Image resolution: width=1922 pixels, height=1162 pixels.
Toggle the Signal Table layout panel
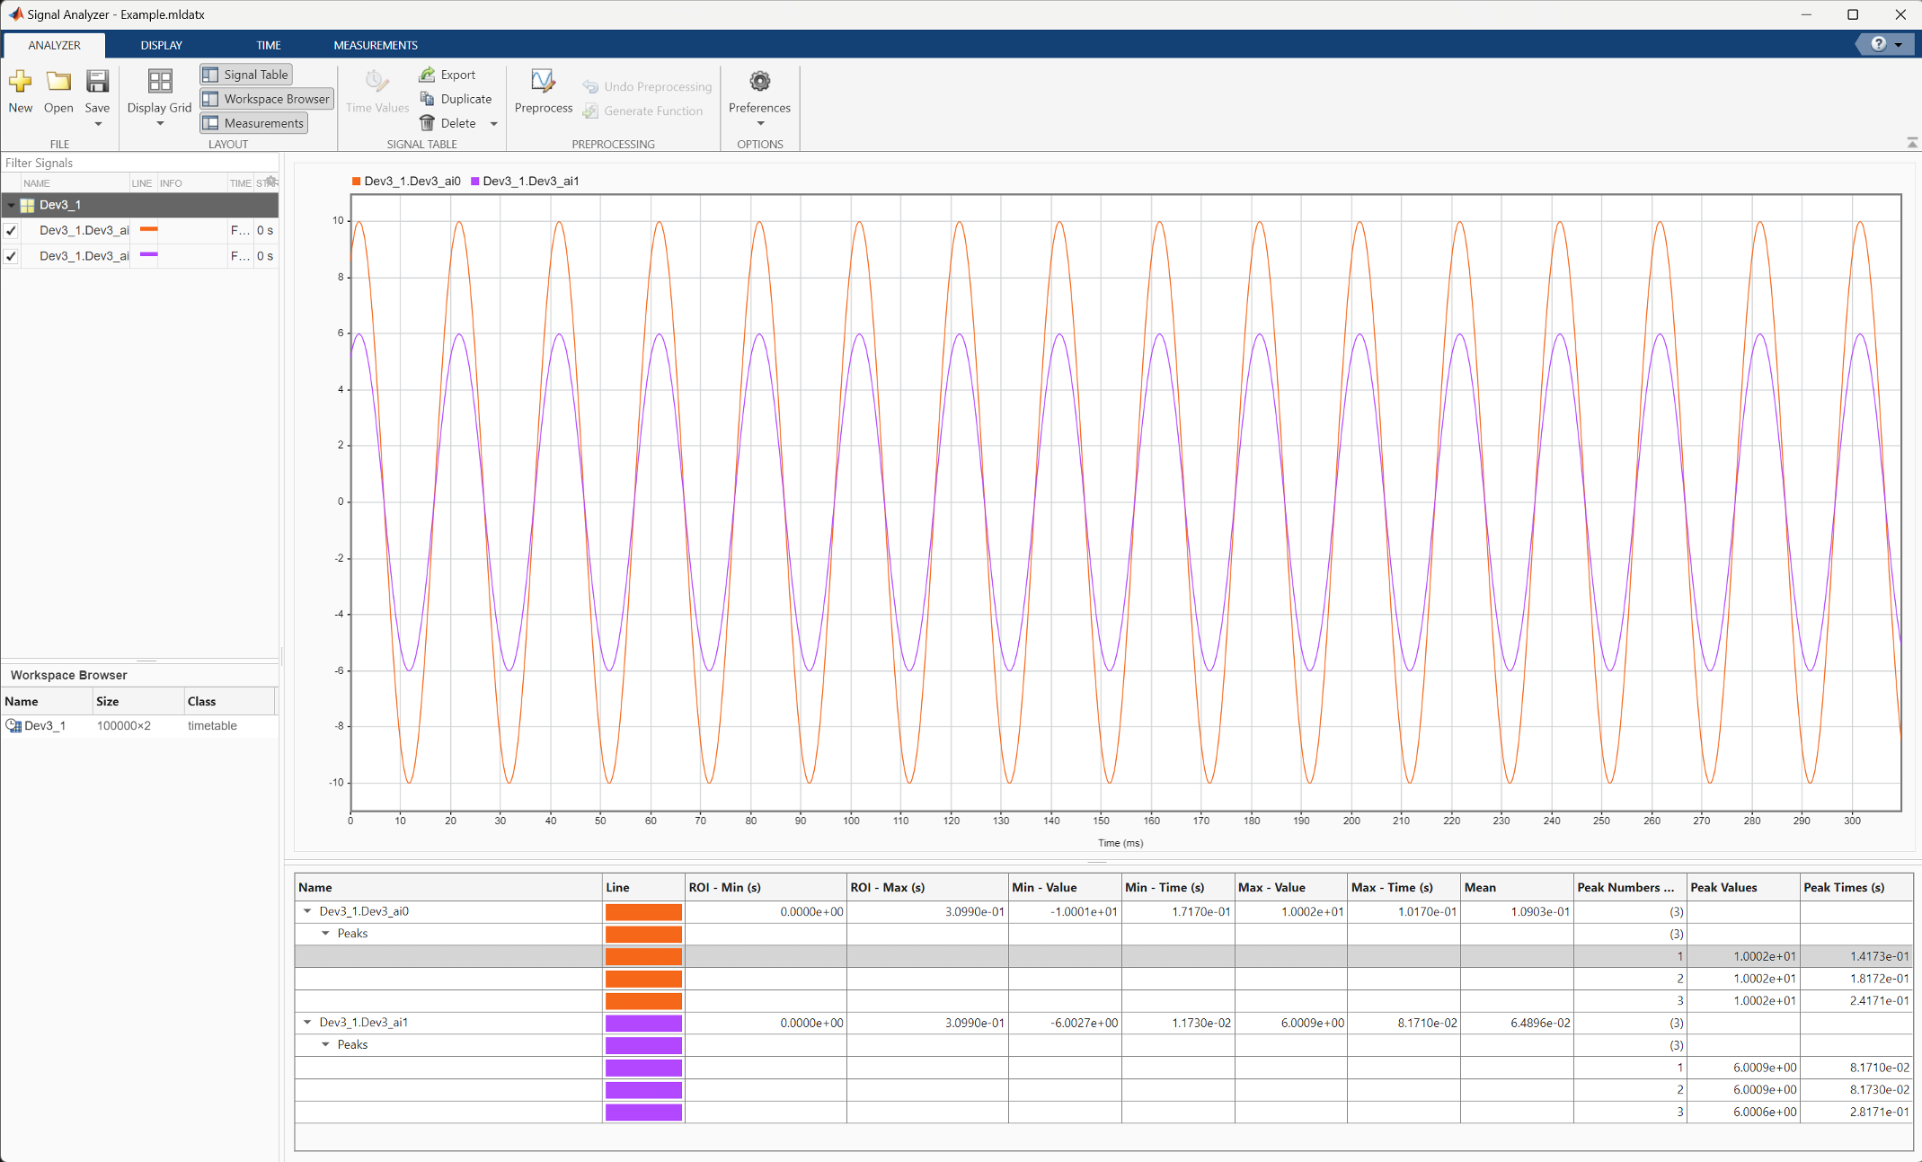pos(245,74)
